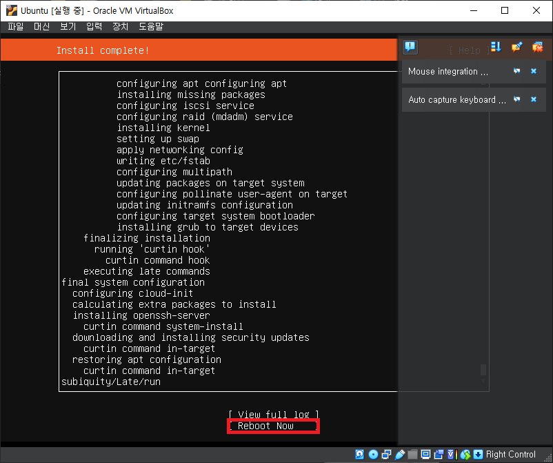Click 'installing grub to target devices' line
The width and height of the screenshot is (553, 463).
point(208,227)
